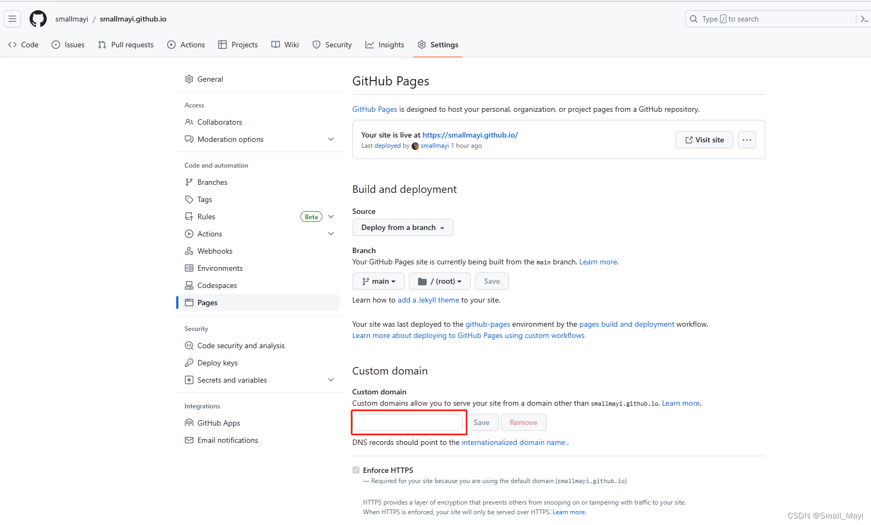Click Save next to custom domain field
The width and height of the screenshot is (871, 525).
click(481, 422)
